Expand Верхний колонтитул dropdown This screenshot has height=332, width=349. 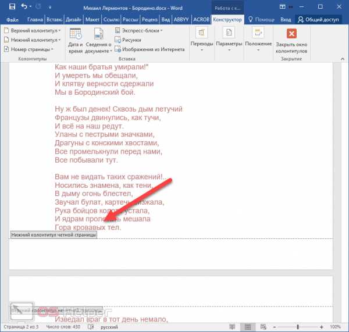click(32, 30)
